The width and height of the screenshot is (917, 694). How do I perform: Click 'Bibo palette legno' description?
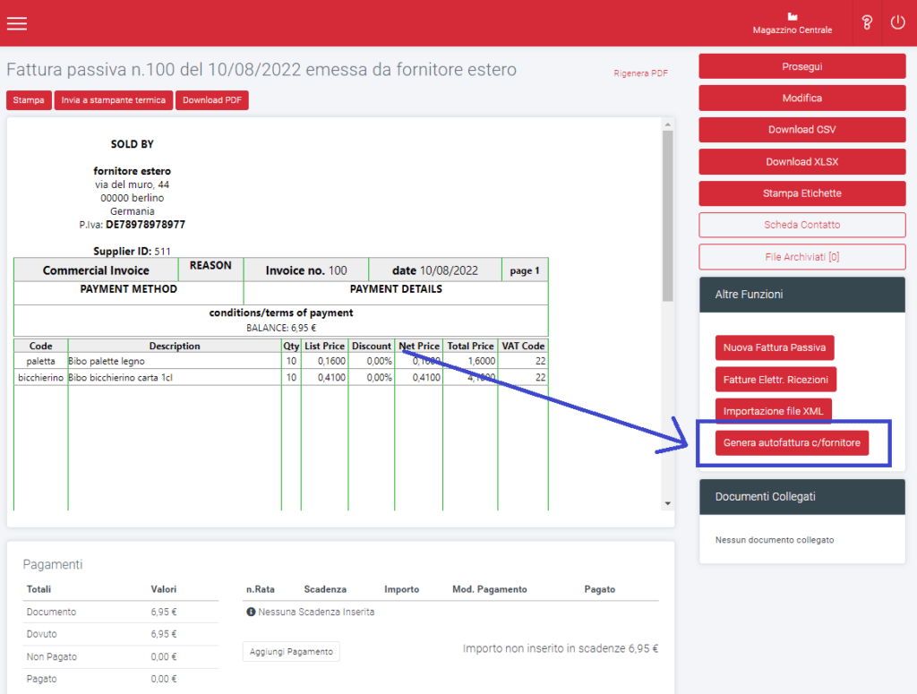pyautogui.click(x=107, y=361)
